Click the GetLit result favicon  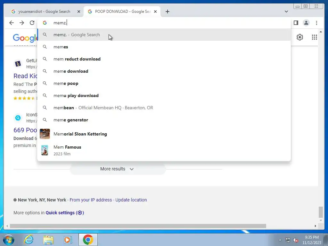[x=18, y=64]
